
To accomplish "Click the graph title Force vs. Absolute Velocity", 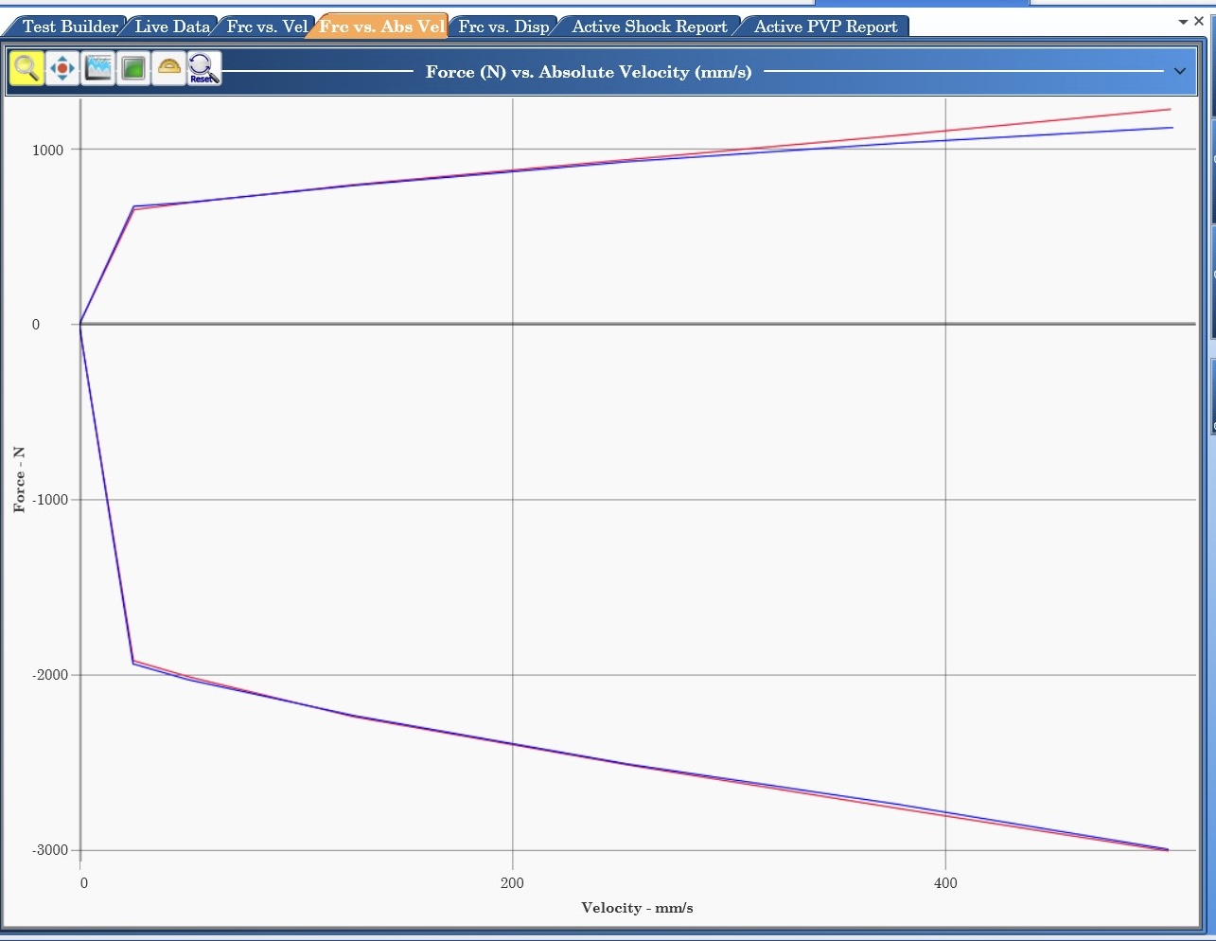I will (588, 72).
